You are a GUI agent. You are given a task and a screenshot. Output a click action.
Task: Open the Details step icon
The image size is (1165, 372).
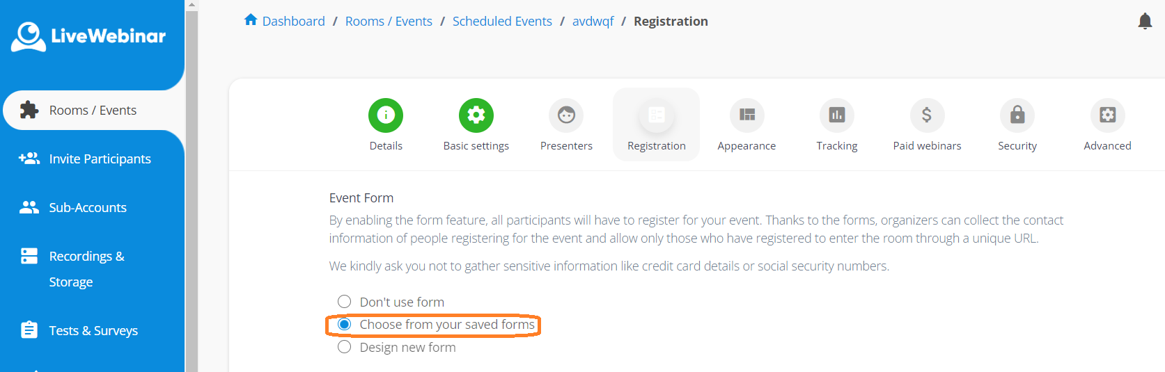click(x=386, y=115)
